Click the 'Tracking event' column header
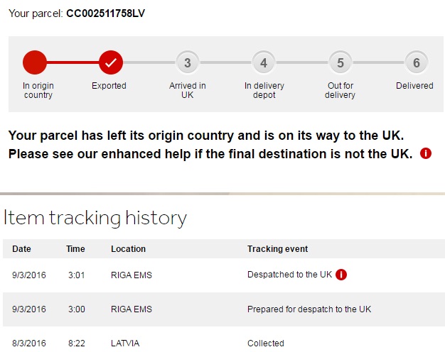The width and height of the screenshot is (445, 352). 277,249
